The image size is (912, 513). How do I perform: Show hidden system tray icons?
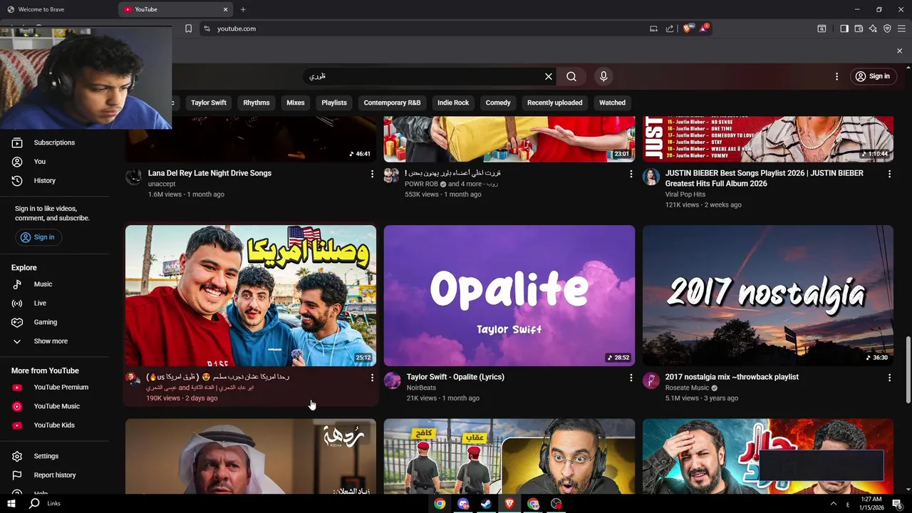(834, 504)
